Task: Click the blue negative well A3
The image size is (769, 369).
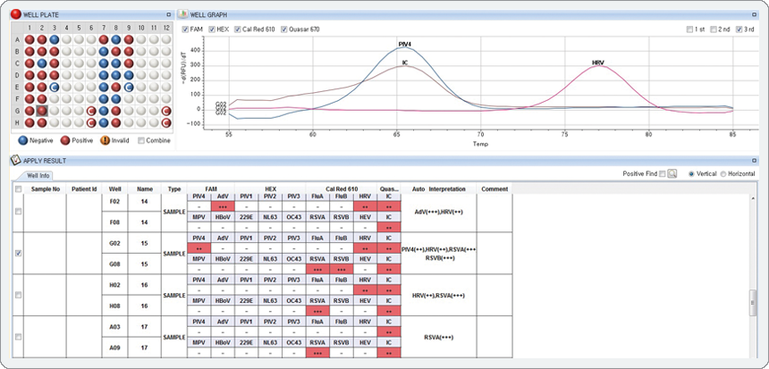Action: point(54,40)
